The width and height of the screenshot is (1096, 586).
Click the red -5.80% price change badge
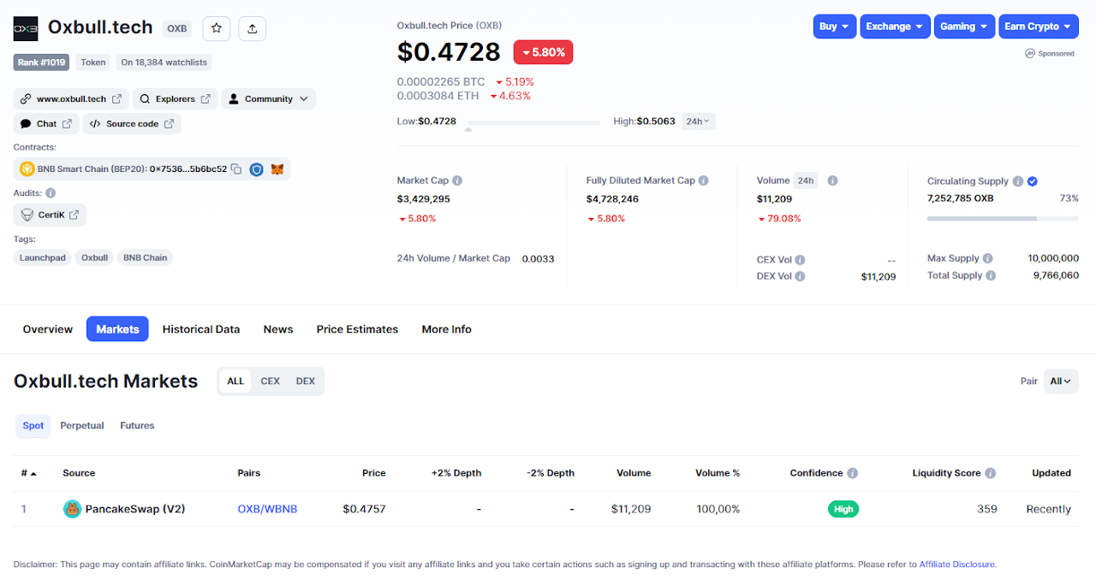pos(544,52)
